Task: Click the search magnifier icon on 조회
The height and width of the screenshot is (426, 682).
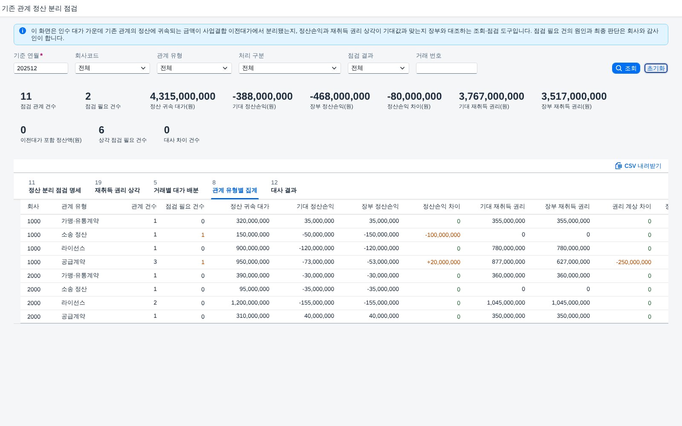Action: point(619,68)
